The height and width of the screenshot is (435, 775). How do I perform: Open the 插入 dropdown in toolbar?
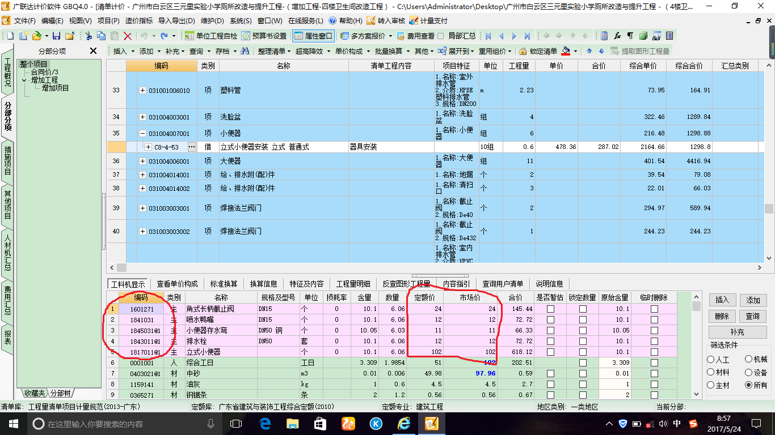124,51
